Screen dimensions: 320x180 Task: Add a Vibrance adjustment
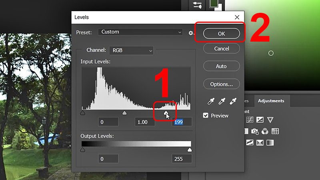coord(270,120)
